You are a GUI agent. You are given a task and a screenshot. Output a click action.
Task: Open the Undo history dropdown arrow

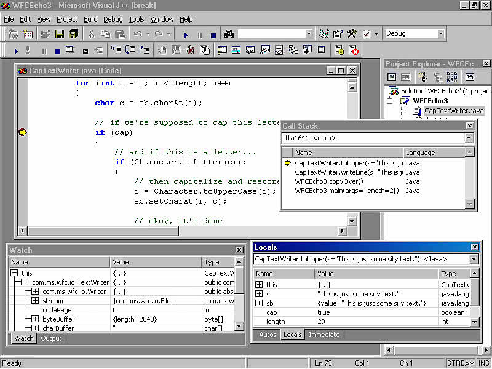(x=148, y=34)
